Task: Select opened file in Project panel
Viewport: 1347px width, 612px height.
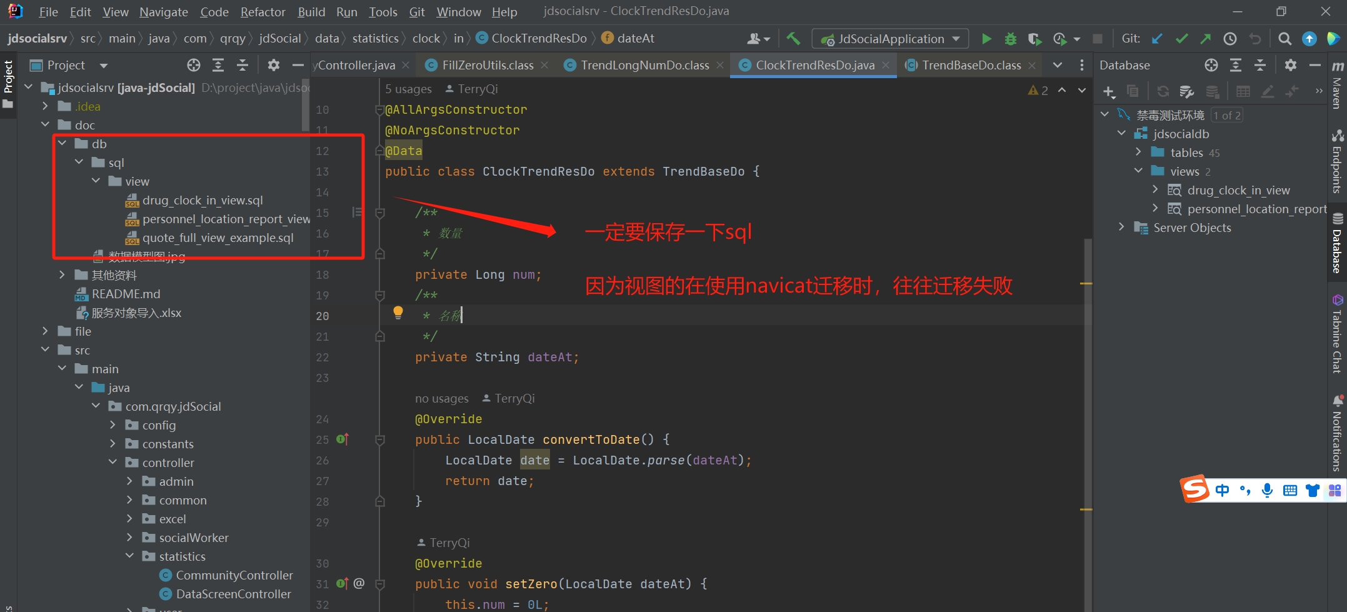Action: 194,65
